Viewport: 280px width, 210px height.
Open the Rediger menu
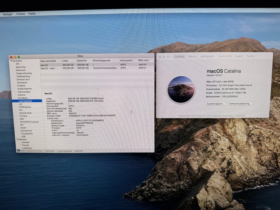(x=8, y=14)
